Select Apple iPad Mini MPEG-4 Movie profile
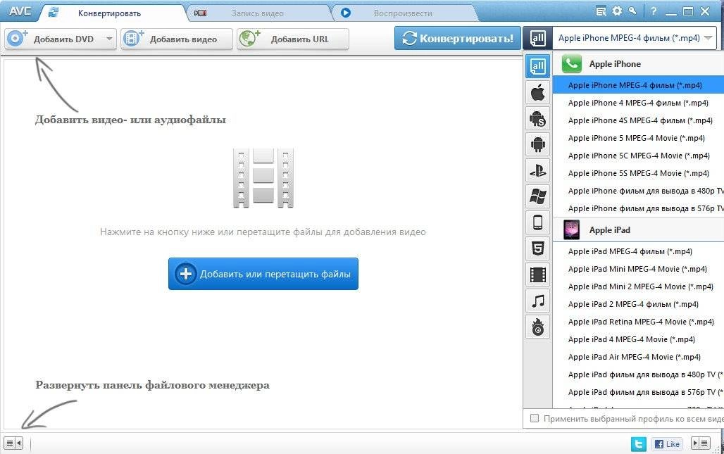The height and width of the screenshot is (454, 724). 638,268
